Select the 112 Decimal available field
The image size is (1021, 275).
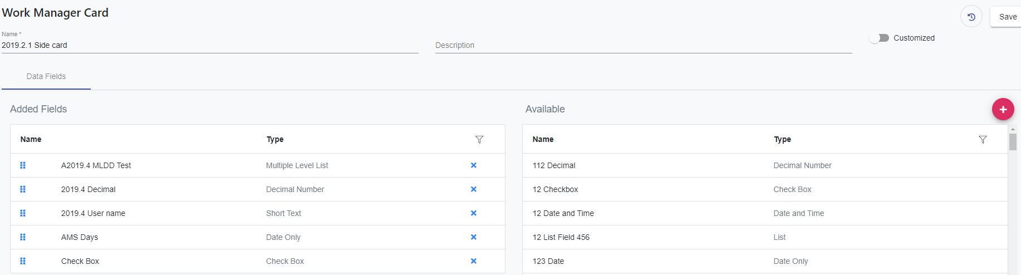765,165
